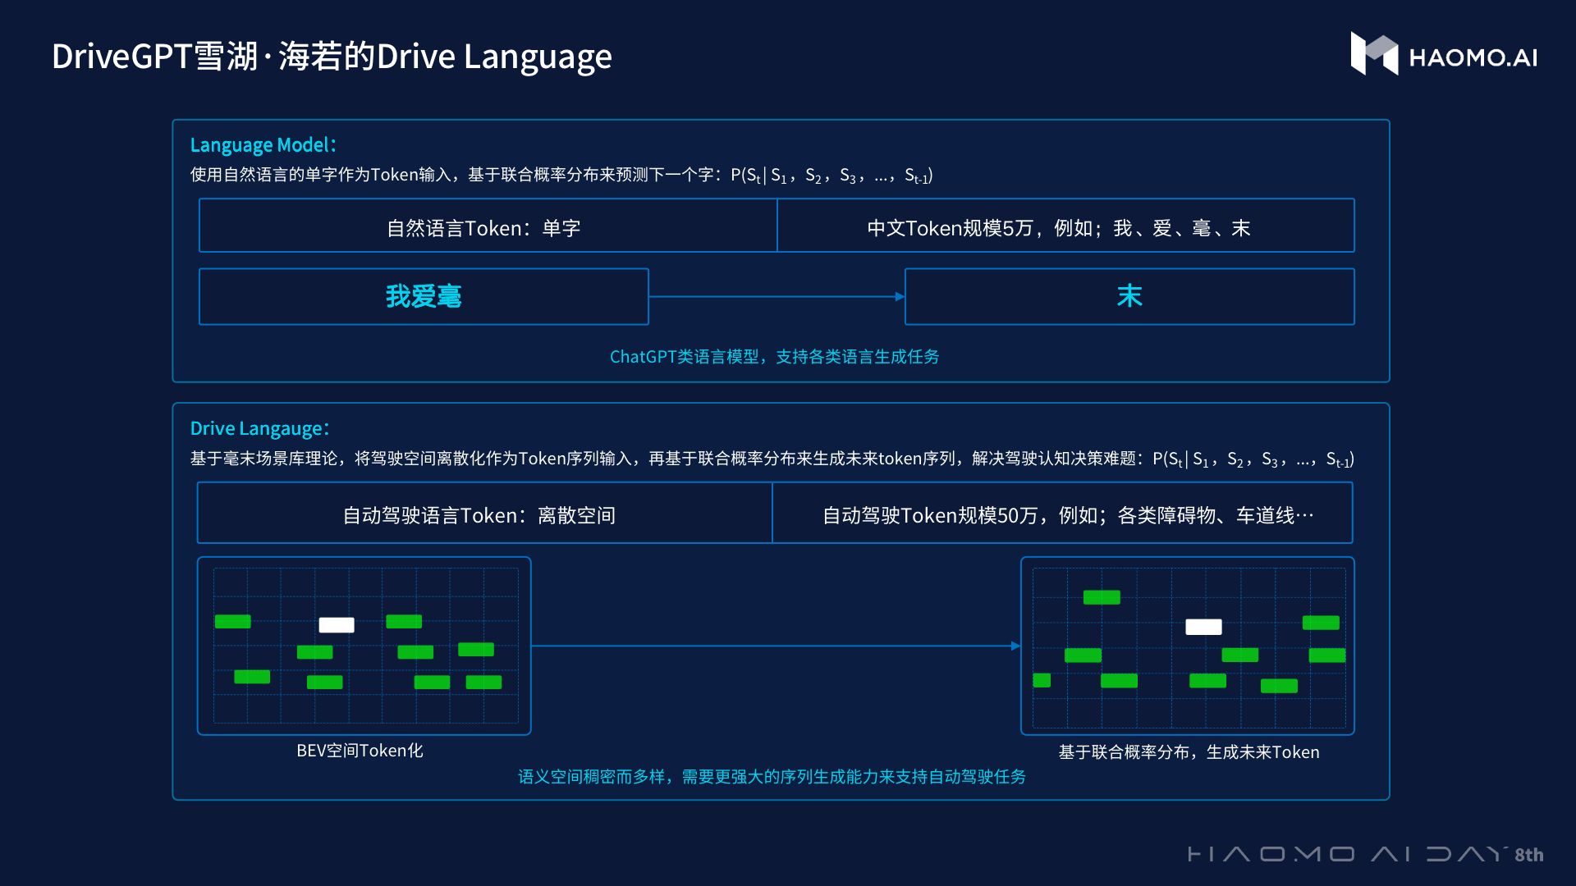Toggle the 我爱毫 input box
This screenshot has width=1576, height=886.
(x=424, y=297)
